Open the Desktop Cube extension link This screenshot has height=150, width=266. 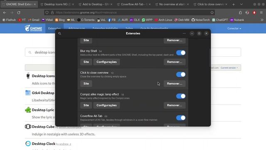[43, 127]
